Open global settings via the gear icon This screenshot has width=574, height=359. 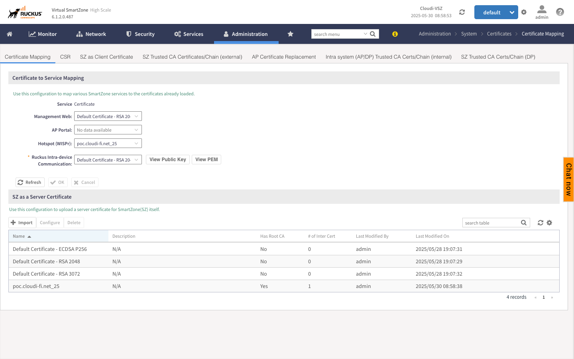[524, 12]
